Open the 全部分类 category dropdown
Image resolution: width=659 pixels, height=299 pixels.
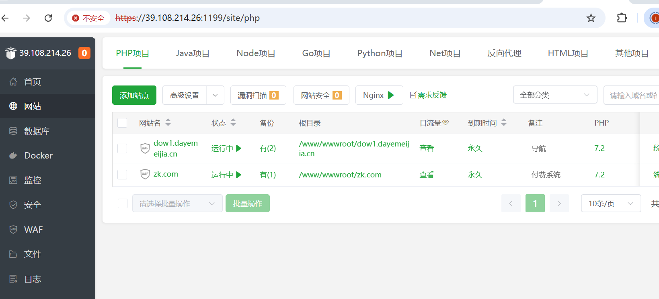555,95
